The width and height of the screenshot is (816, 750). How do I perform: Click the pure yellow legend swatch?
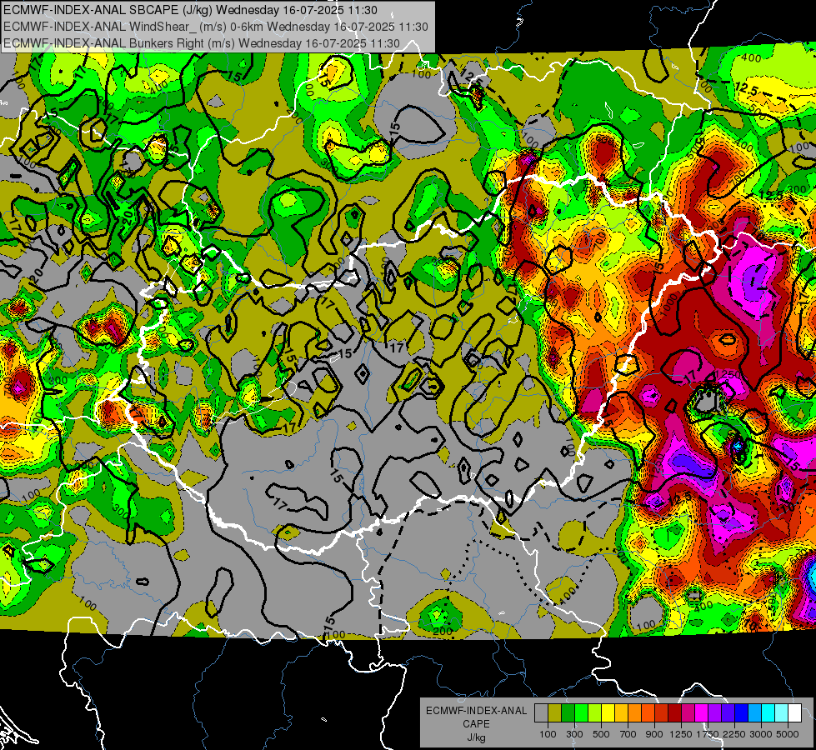608,712
